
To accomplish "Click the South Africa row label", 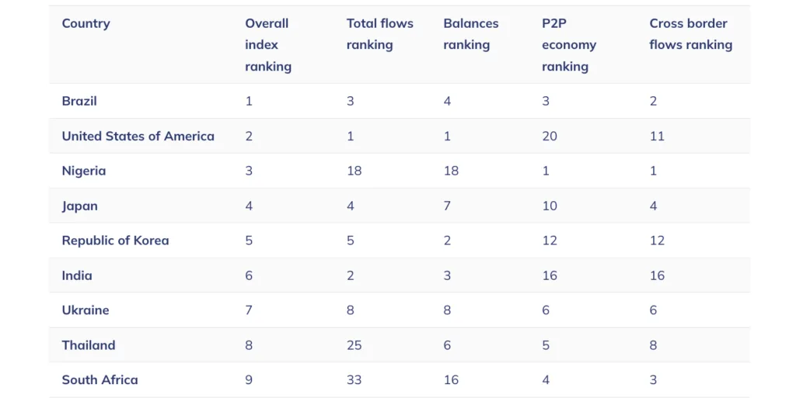I will click(100, 380).
